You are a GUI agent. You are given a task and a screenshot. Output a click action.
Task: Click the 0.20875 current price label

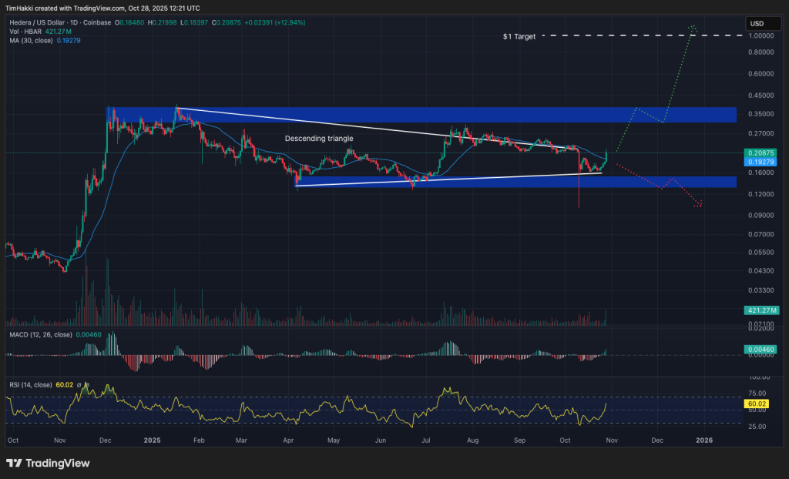[760, 153]
